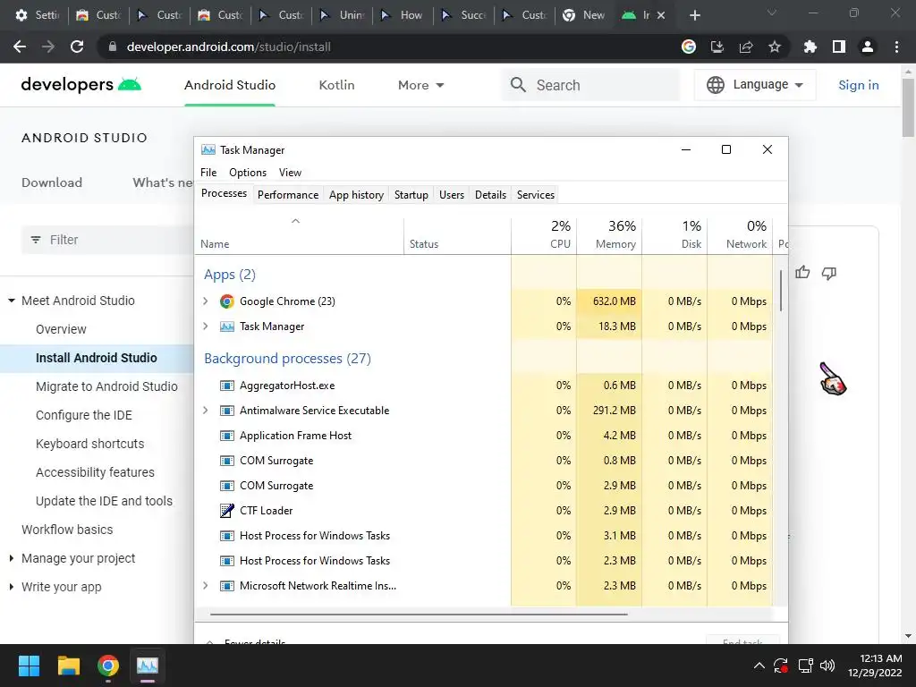Click the Task Manager horizontal scrollbar
This screenshot has width=916, height=687.
click(x=419, y=615)
